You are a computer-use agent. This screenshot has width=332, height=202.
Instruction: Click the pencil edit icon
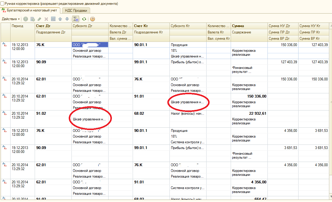pos(40,19)
